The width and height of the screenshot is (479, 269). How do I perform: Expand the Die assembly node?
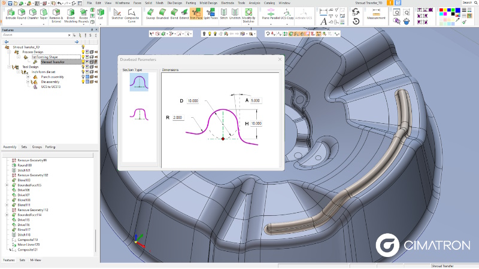pos(28,82)
